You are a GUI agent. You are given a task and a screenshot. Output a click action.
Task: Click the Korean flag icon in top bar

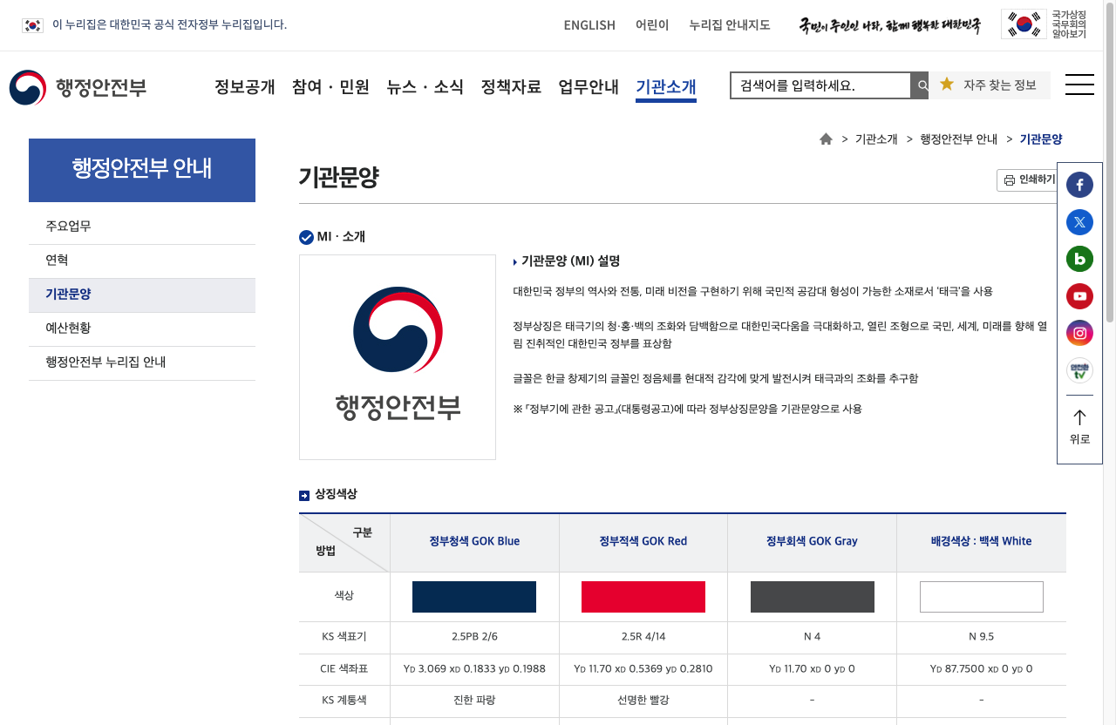pos(32,25)
